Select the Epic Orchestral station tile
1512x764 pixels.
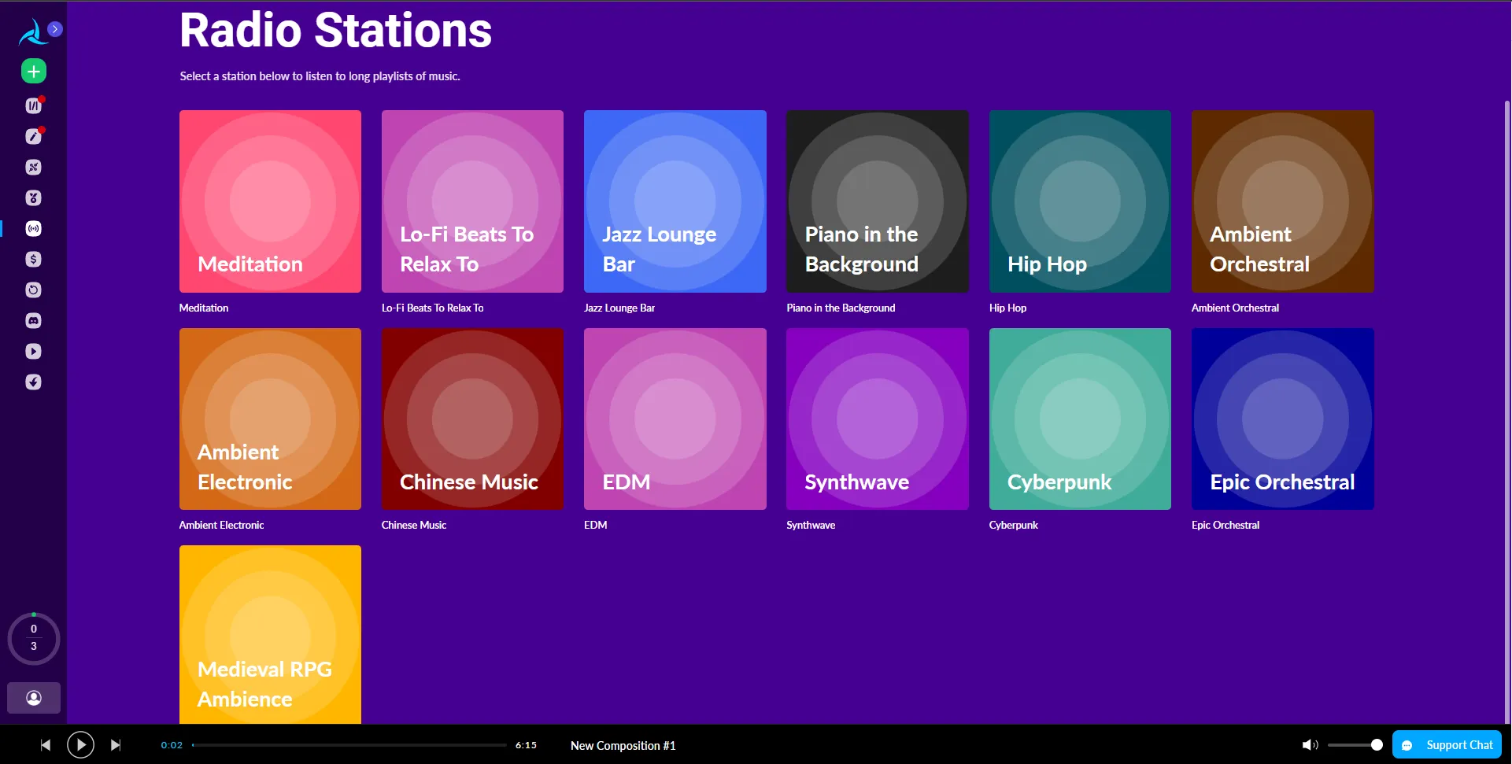(x=1283, y=419)
